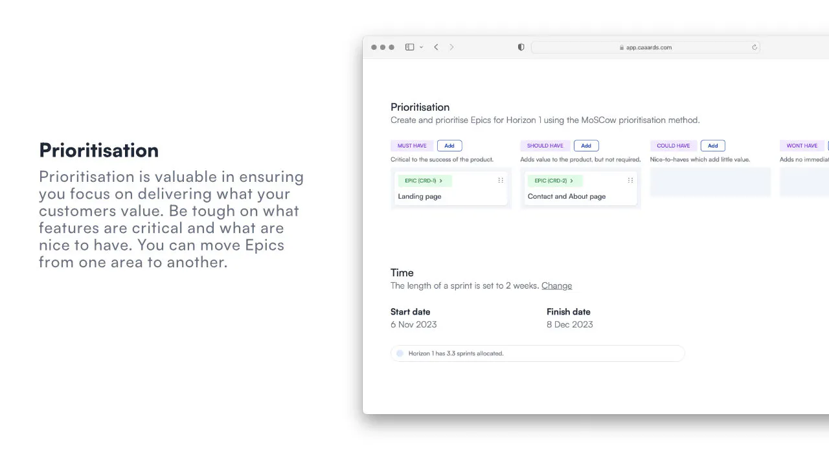
Task: Click the browser forward arrow
Action: point(451,47)
